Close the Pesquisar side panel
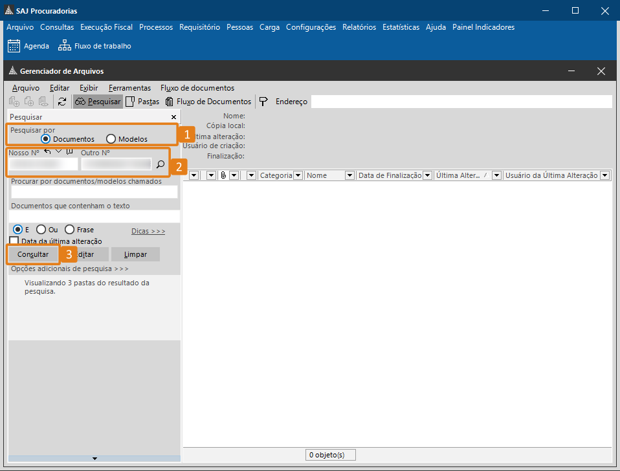620x471 pixels. click(x=173, y=117)
